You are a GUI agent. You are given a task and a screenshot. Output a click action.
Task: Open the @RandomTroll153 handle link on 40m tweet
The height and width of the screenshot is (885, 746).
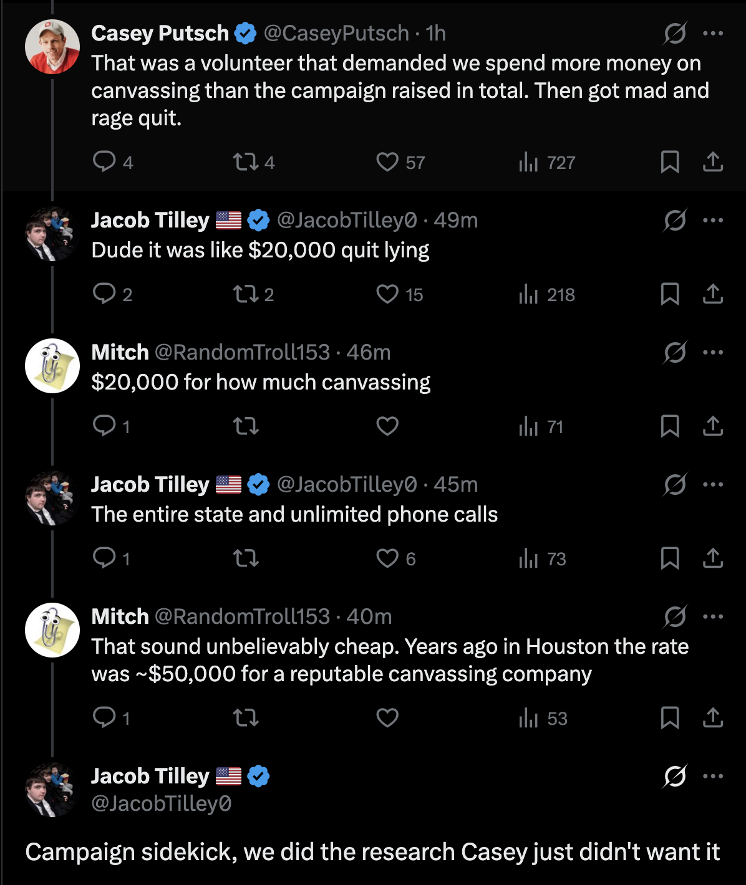coord(242,616)
